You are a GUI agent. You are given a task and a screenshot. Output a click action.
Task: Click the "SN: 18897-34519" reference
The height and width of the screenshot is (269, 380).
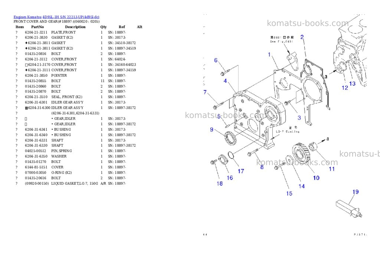[x=122, y=48]
